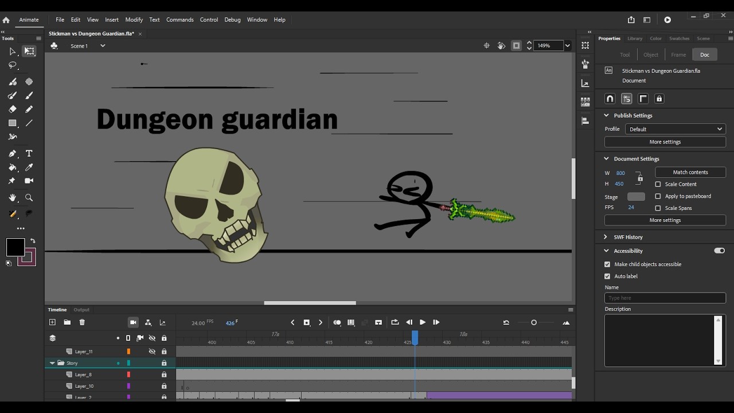The height and width of the screenshot is (413, 734).
Task: Unlock the Story folder lock icon
Action: pos(164,363)
